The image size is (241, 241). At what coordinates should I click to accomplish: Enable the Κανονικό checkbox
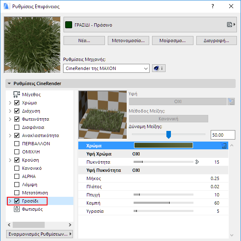click(17, 168)
